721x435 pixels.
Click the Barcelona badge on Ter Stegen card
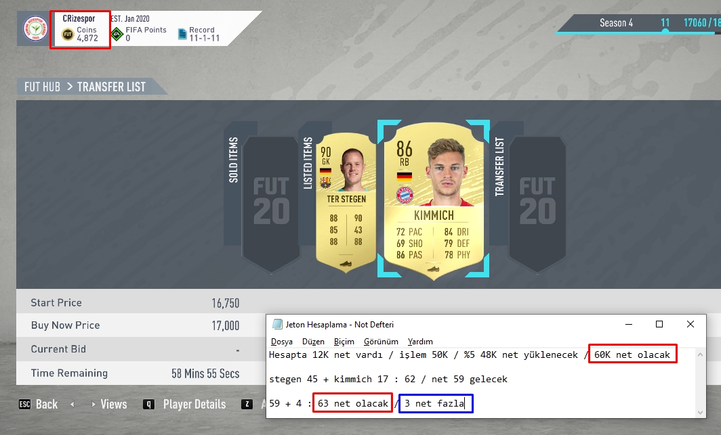coord(325,183)
